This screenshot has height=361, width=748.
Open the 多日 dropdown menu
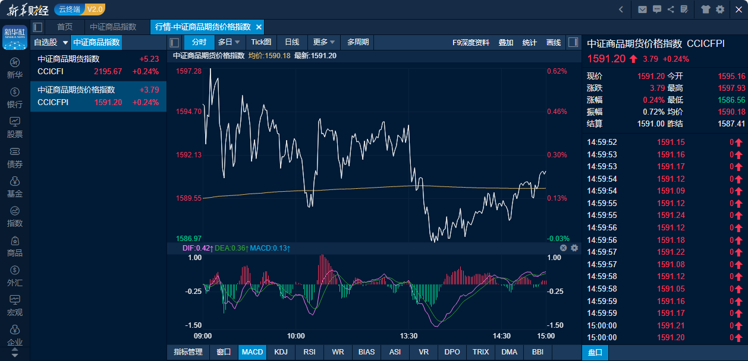coord(229,42)
